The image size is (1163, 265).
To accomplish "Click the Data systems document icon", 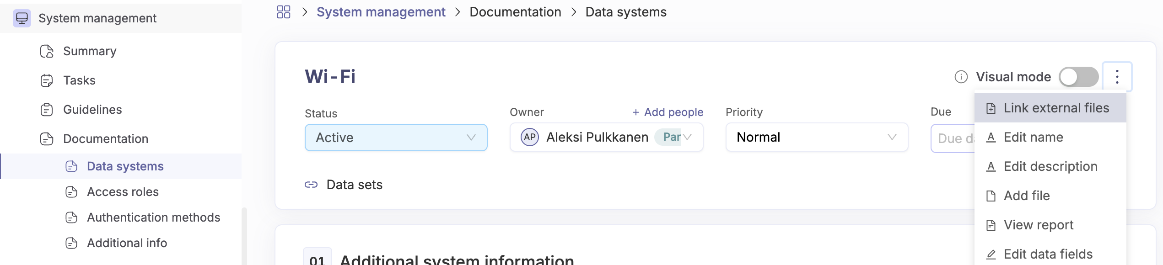I will (x=71, y=166).
